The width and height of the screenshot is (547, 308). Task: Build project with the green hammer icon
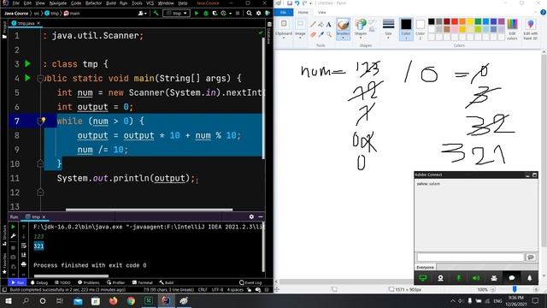156,14
